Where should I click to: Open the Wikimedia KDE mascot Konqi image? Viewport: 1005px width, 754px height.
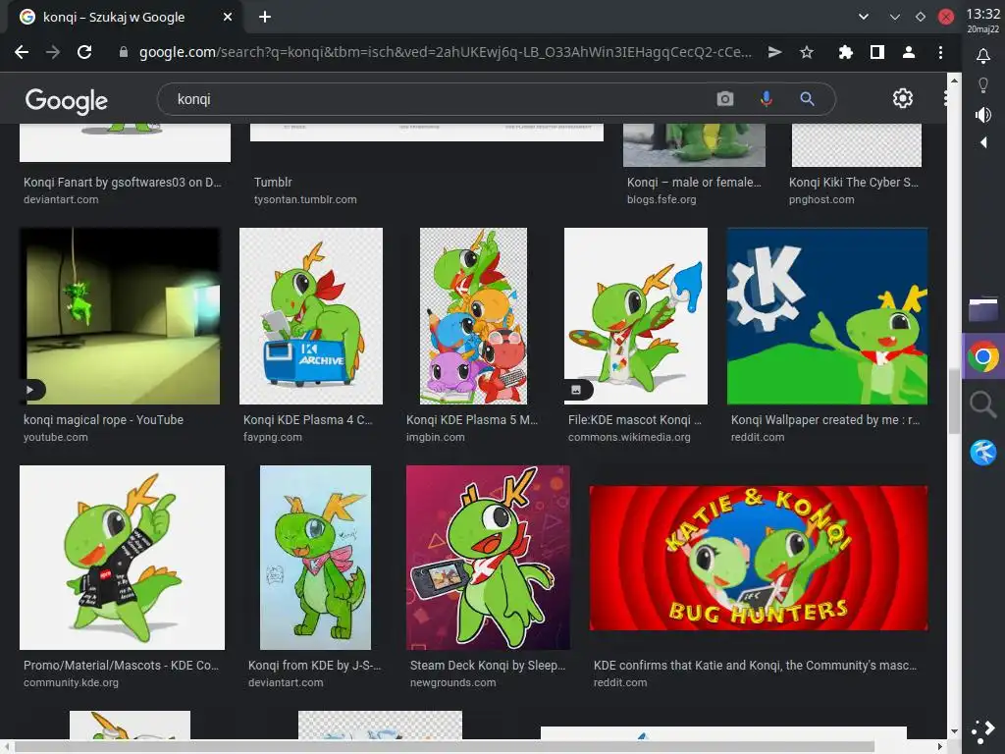(636, 316)
